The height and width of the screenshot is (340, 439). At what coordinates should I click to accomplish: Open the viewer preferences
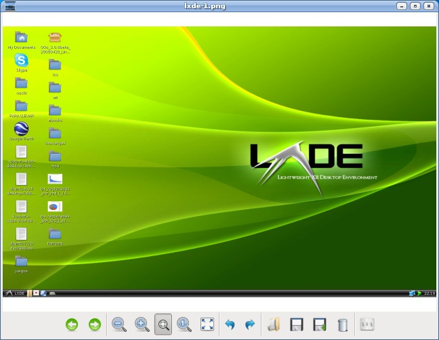[367, 324]
